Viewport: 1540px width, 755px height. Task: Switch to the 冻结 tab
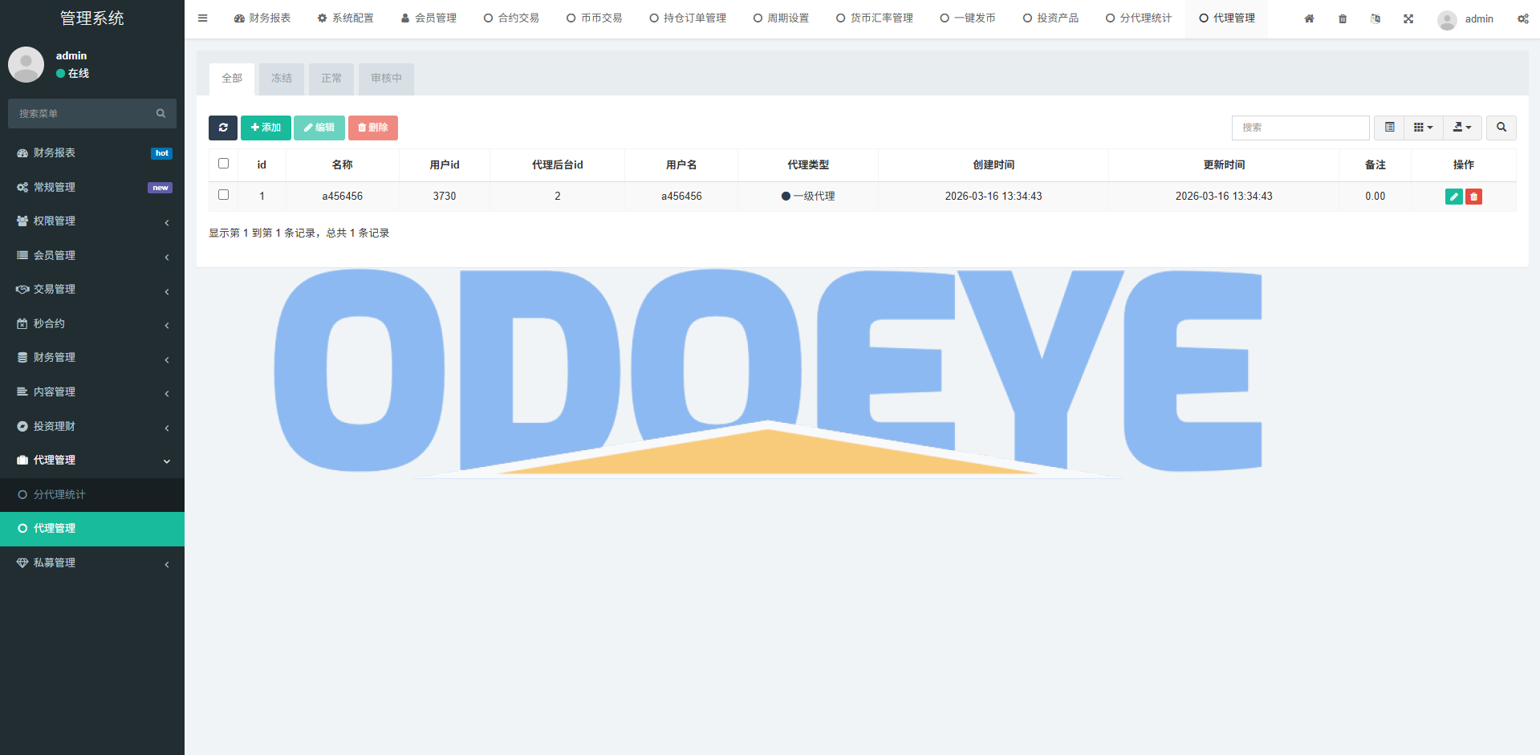281,79
